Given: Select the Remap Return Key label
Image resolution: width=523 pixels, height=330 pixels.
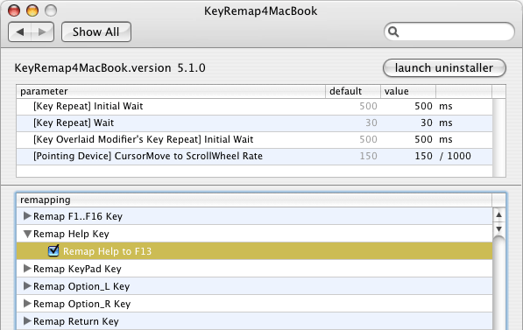Looking at the screenshot, I should (76, 321).
